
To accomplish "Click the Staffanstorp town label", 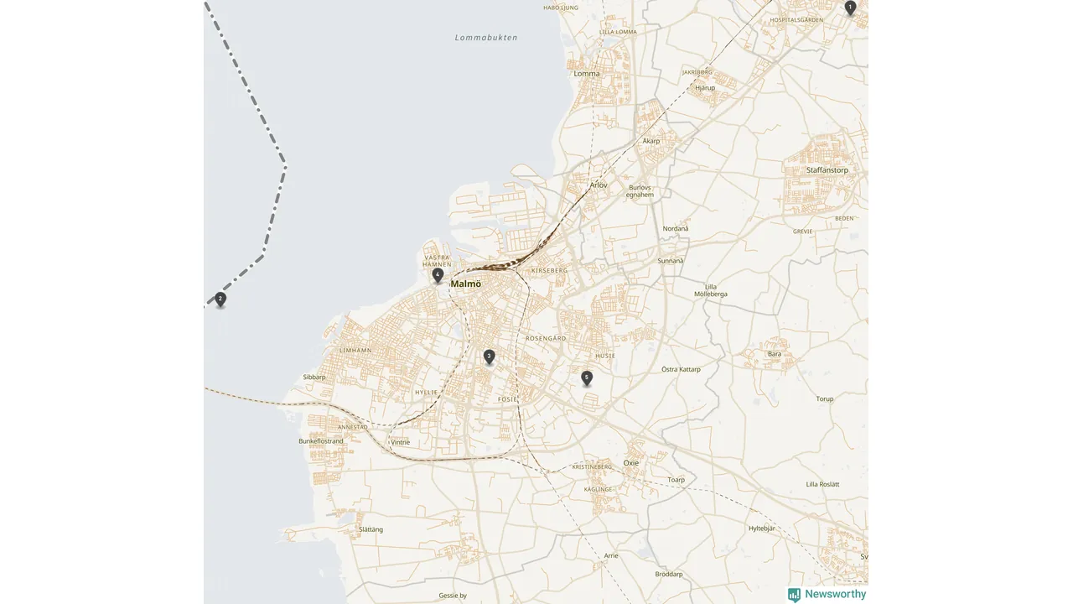I will 827,170.
